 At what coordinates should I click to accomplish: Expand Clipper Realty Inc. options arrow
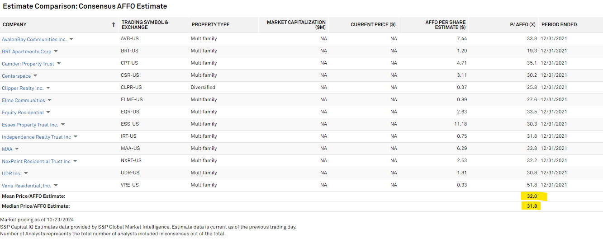pyautogui.click(x=48, y=88)
